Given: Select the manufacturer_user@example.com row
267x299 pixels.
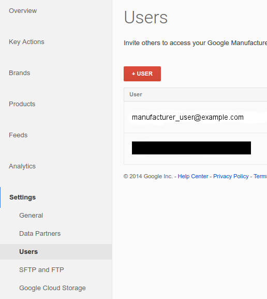Looking at the screenshot, I should click(196, 117).
